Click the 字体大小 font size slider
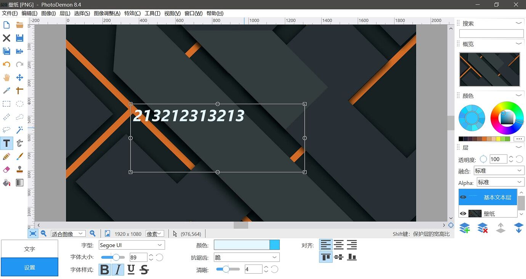Screen dimensions: 526x279 click(x=113, y=257)
